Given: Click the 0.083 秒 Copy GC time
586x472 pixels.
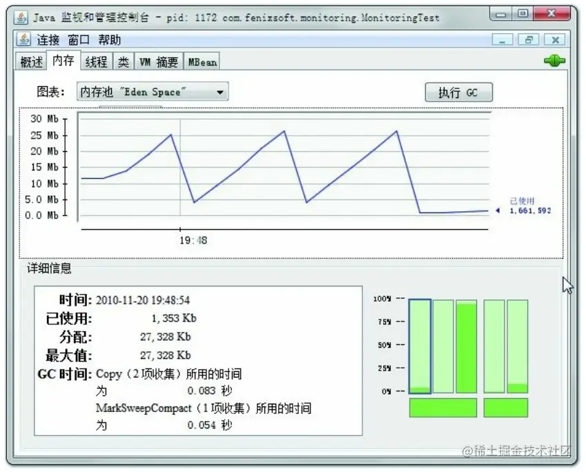Looking at the screenshot, I should tap(210, 391).
